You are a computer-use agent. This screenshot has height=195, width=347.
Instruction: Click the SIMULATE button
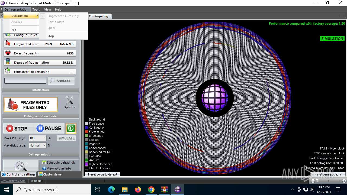click(66, 138)
